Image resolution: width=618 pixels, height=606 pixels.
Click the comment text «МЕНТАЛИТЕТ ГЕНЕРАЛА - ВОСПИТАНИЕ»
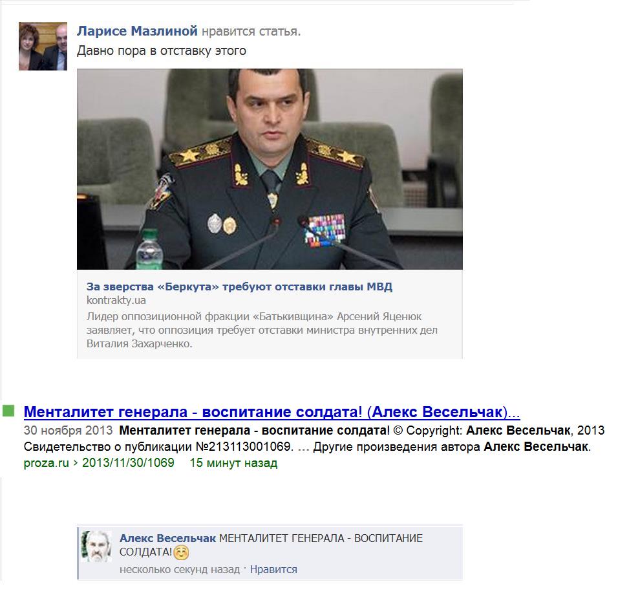click(x=321, y=538)
